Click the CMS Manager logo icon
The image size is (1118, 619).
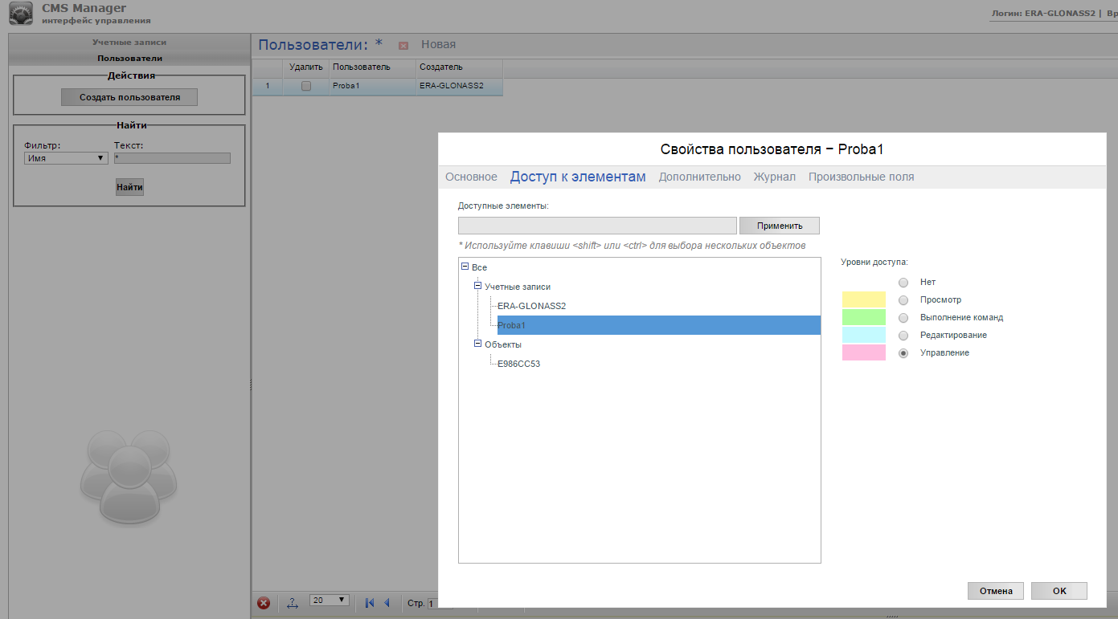21,14
